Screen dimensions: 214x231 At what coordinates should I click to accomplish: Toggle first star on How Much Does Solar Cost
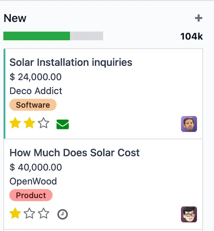point(15,213)
